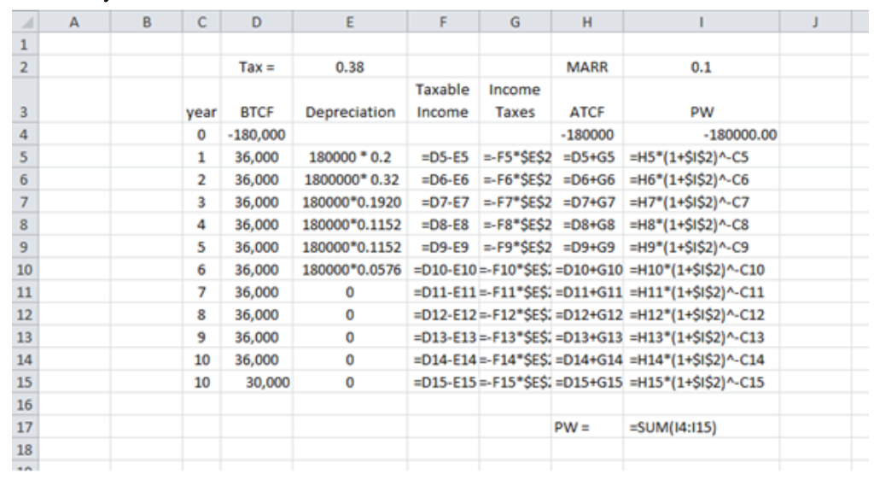Select year 7 cell

(201, 292)
